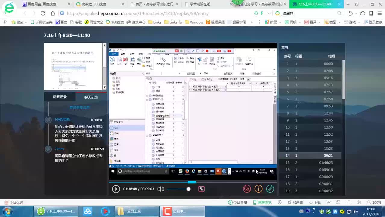Reload the page with the refresh icon
The width and height of the screenshot is (385, 217).
pos(43,13)
